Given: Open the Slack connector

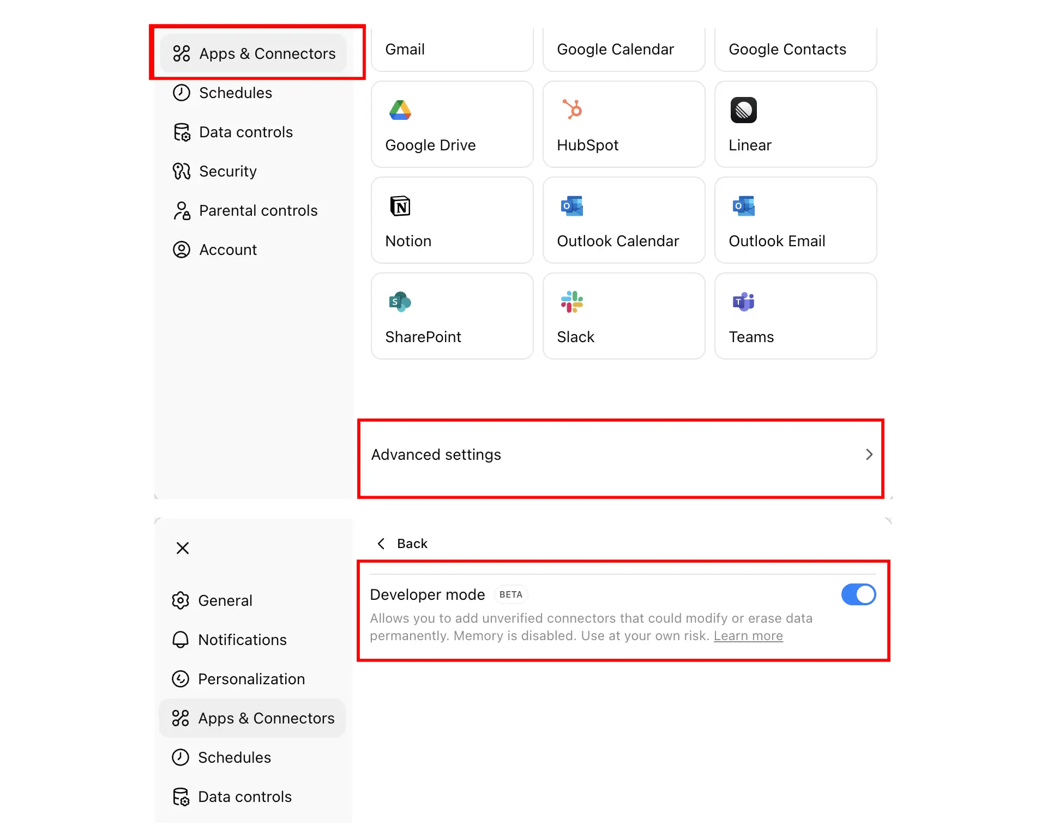Looking at the screenshot, I should point(623,316).
